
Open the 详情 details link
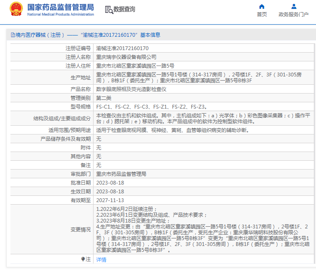click(101, 259)
